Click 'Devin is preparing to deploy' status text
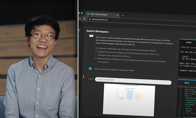 coord(114,69)
